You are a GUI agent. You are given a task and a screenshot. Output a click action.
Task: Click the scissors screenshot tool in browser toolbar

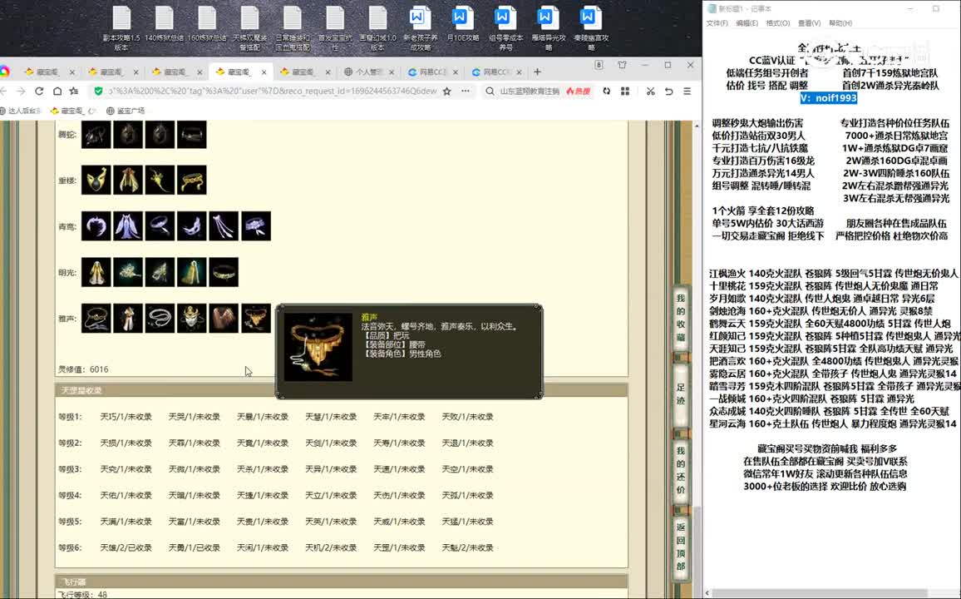pos(650,92)
